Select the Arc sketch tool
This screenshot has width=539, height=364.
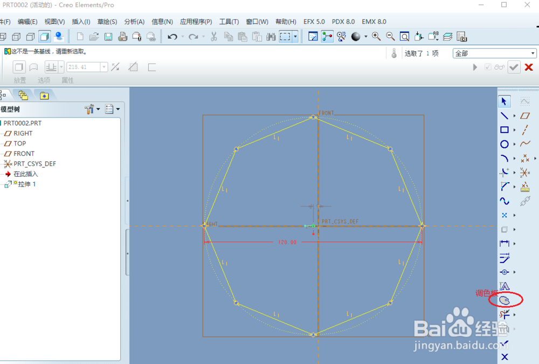point(505,158)
